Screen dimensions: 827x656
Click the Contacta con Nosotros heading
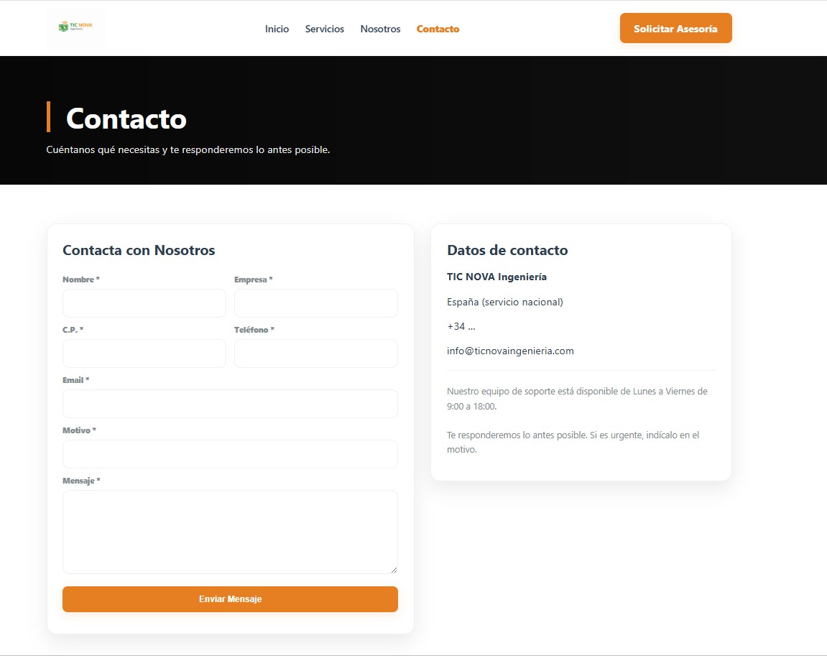point(139,250)
